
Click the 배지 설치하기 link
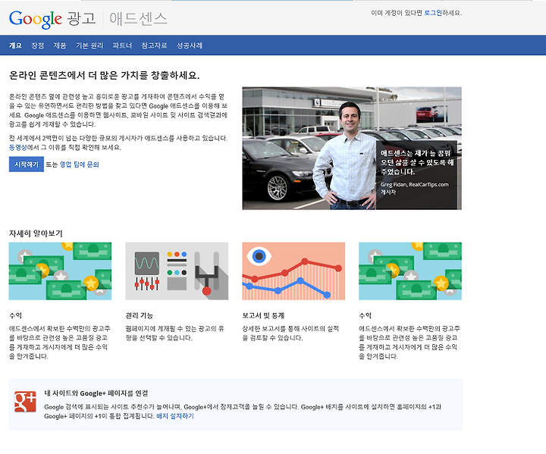pyautogui.click(x=175, y=416)
